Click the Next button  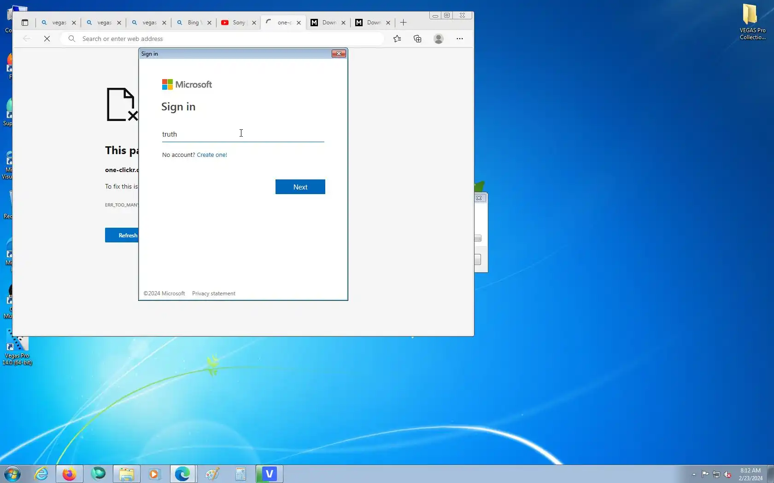coord(300,187)
